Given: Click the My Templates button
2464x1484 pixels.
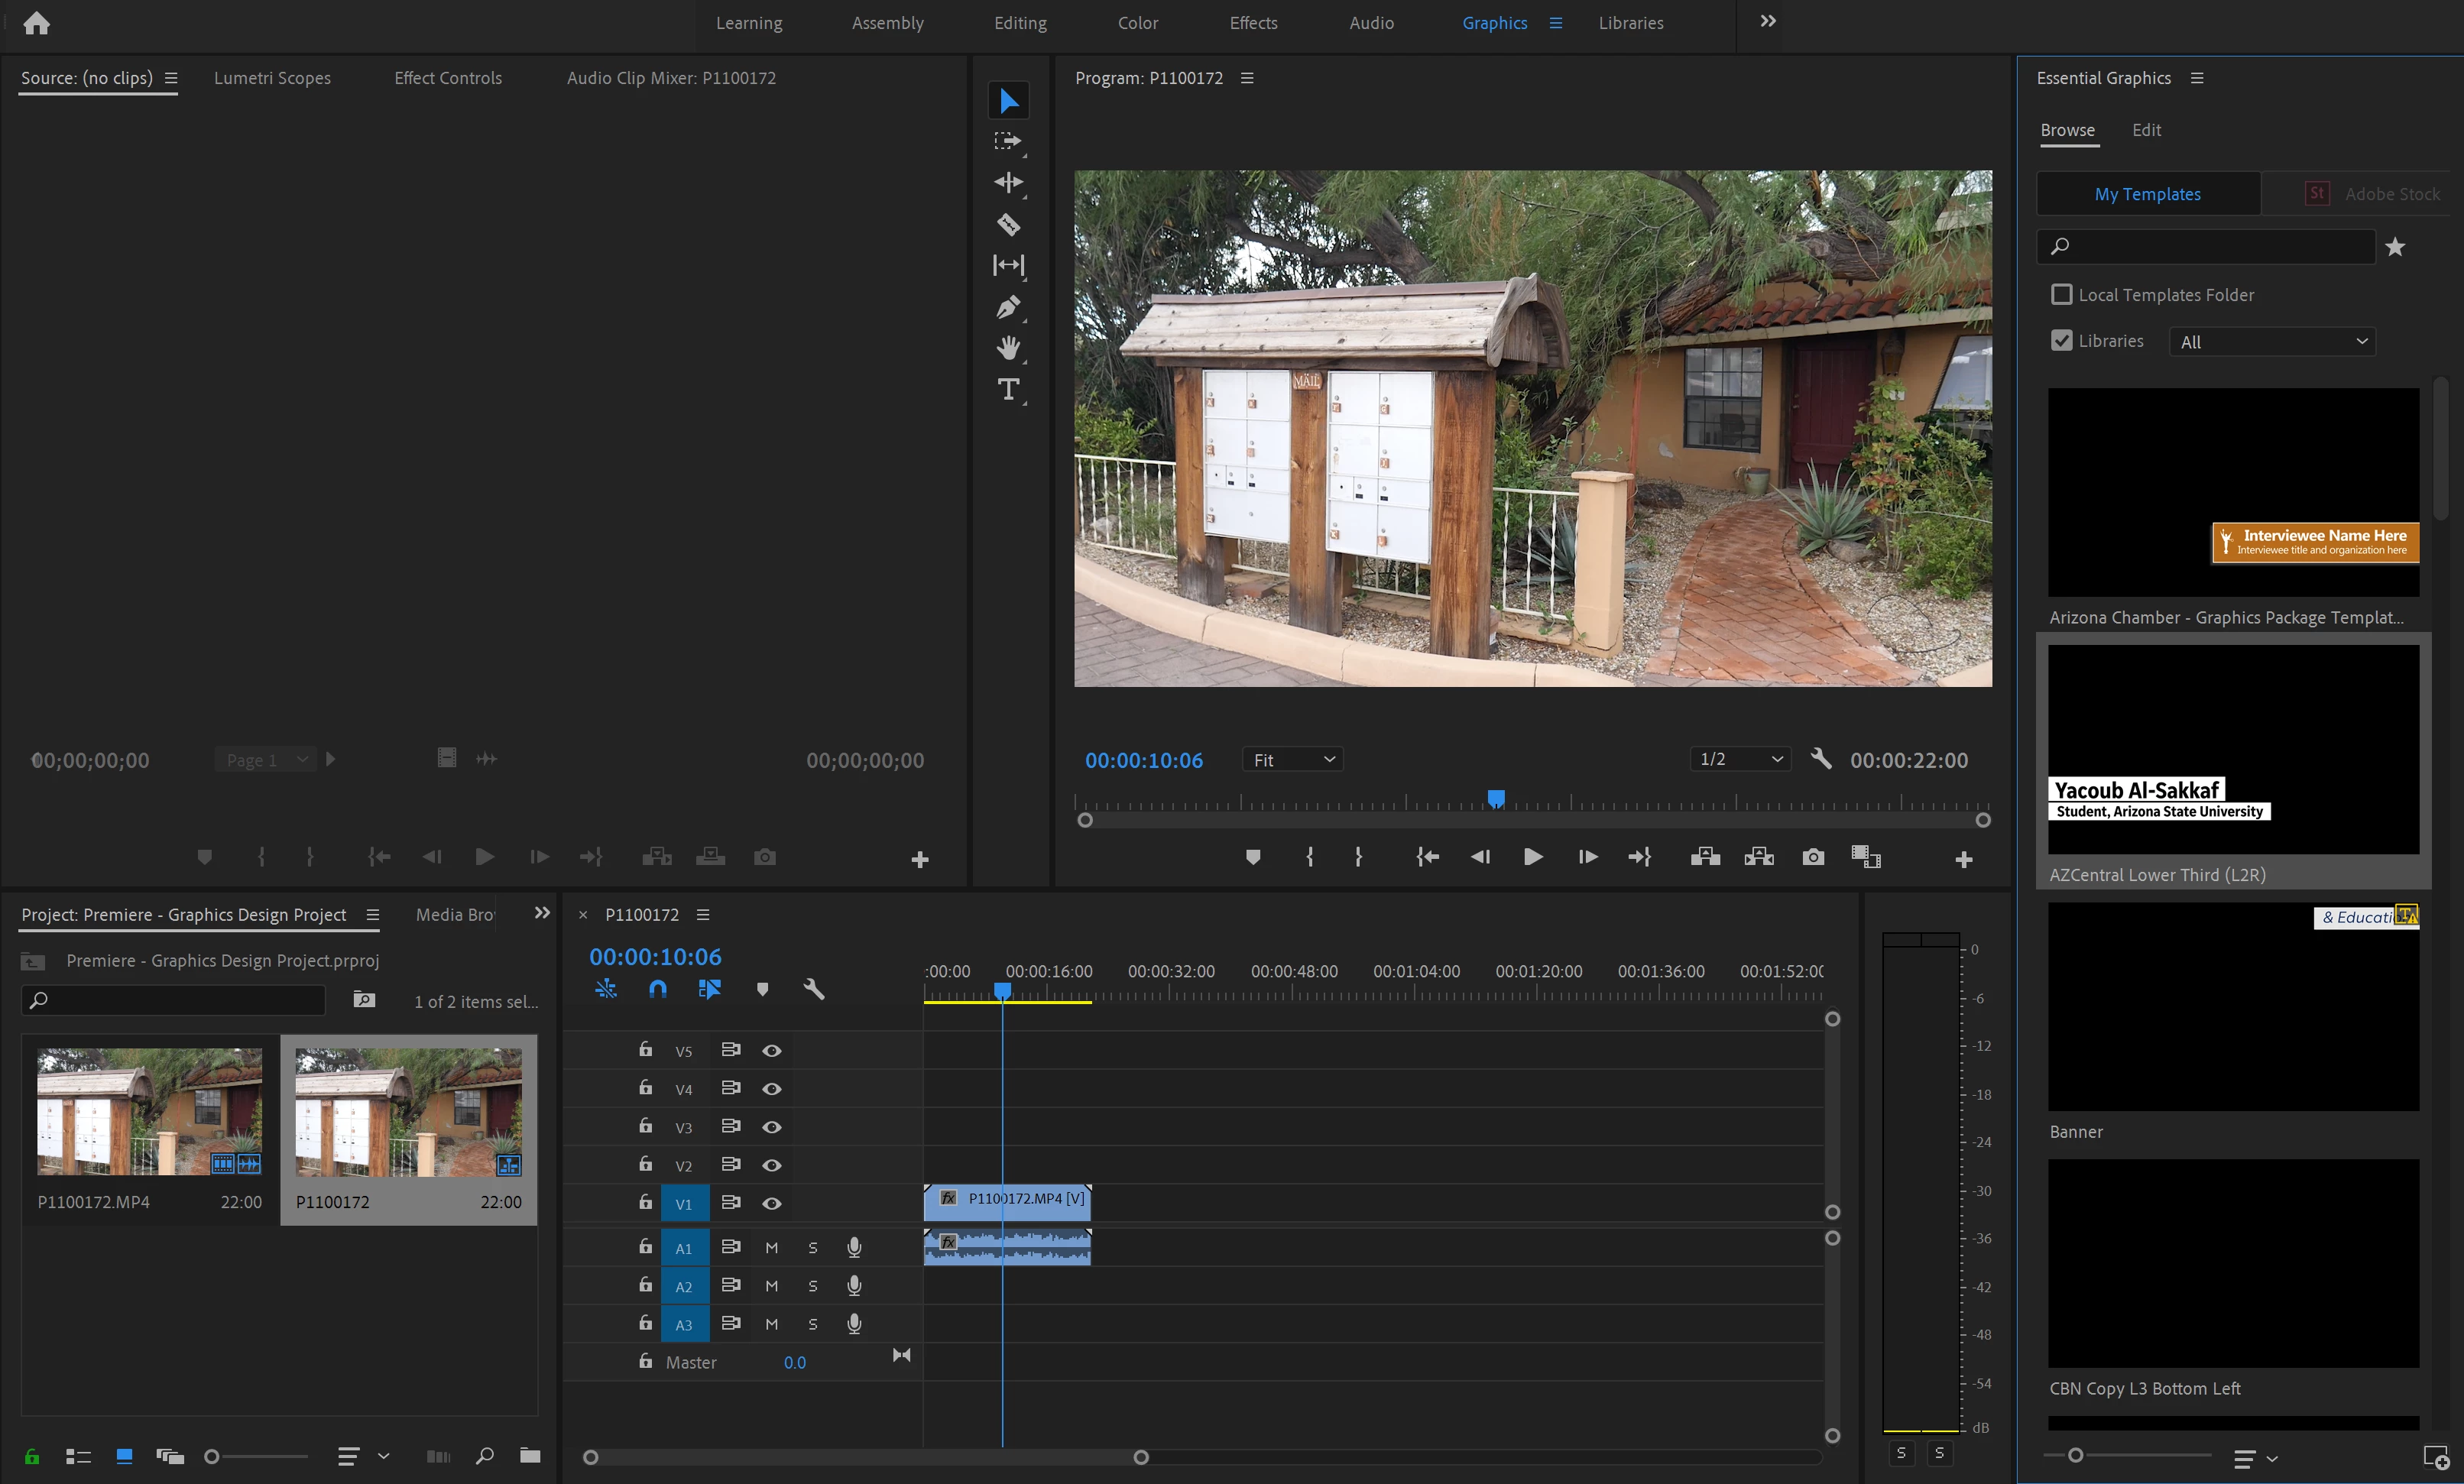Looking at the screenshot, I should (2147, 194).
